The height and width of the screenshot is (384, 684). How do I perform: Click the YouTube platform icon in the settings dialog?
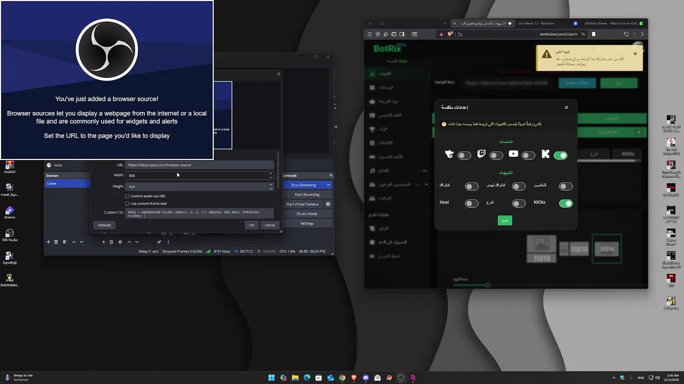(x=514, y=154)
